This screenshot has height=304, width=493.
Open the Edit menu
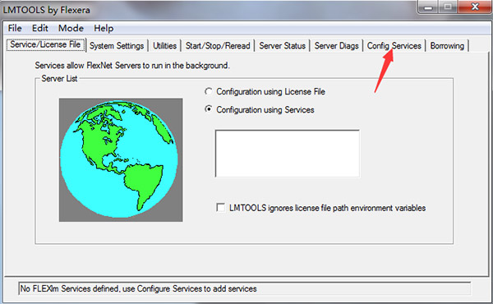click(40, 28)
